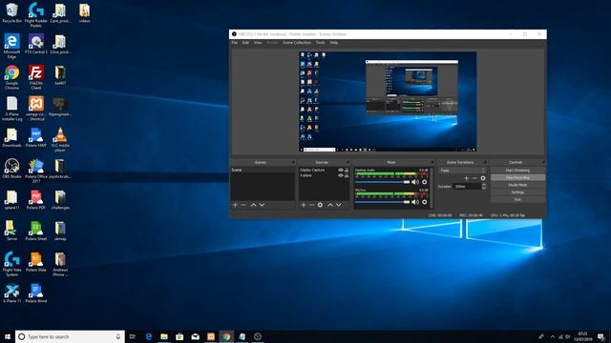This screenshot has height=343, width=611.
Task: Open source properties with the Sources gear icon
Action: click(320, 205)
